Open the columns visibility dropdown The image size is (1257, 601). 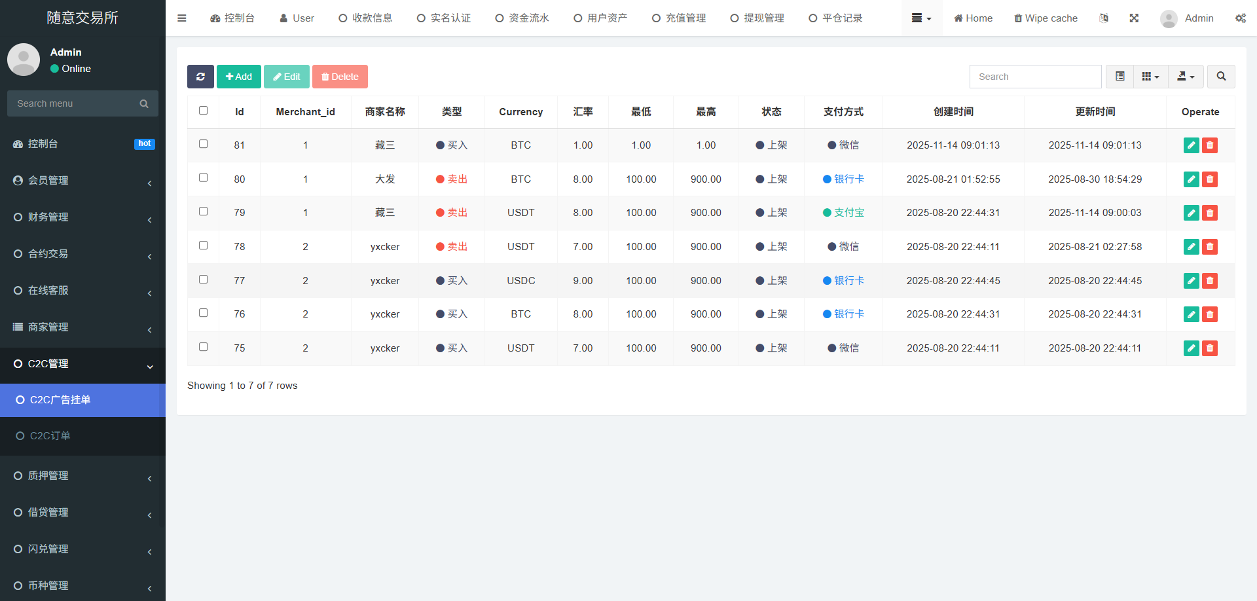pos(1150,77)
